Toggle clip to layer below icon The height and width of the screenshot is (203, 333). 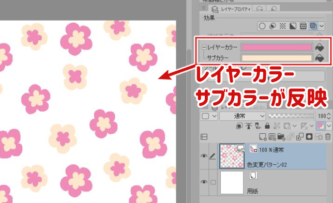tap(239, 126)
